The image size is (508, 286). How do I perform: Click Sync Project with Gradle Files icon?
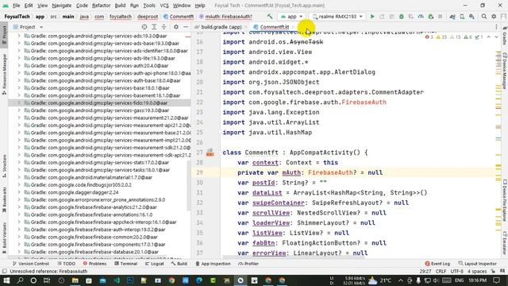[452, 16]
